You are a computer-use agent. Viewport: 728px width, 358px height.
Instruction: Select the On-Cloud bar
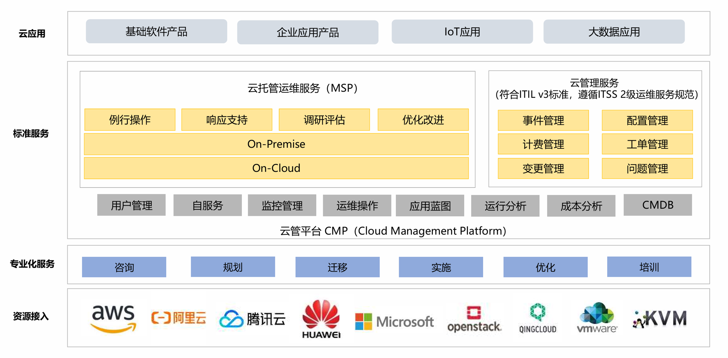click(276, 168)
